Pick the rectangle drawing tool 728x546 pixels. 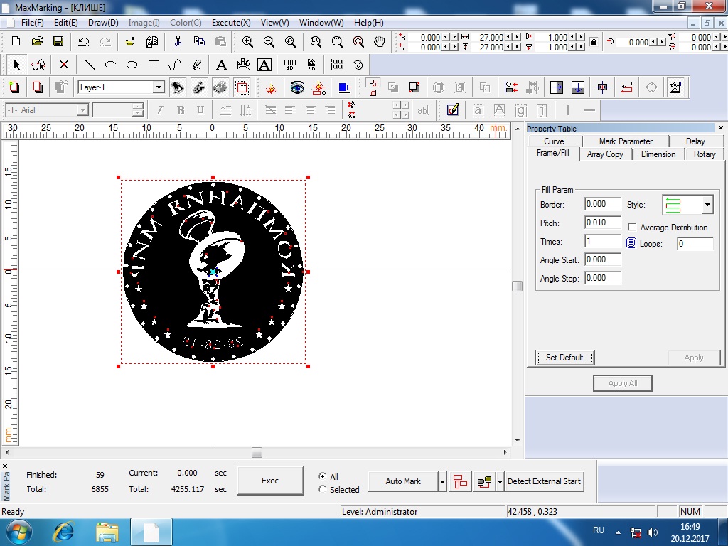coord(154,65)
